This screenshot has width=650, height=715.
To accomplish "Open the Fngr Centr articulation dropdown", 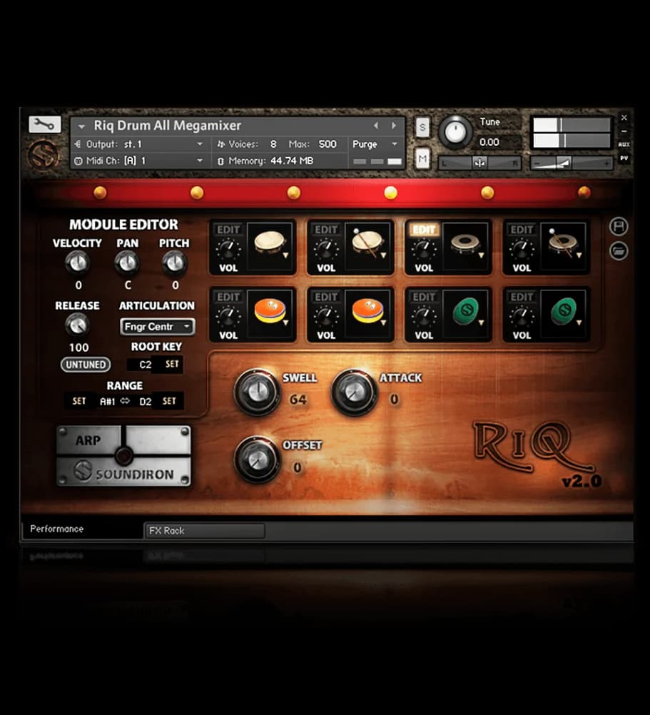I will point(156,326).
